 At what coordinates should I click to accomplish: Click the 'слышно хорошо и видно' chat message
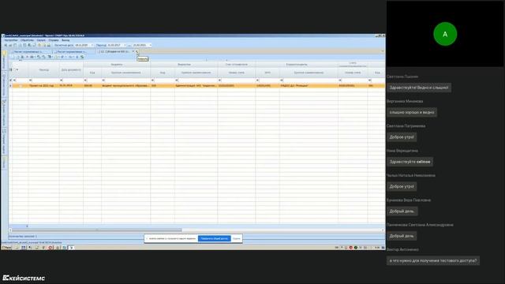click(412, 112)
